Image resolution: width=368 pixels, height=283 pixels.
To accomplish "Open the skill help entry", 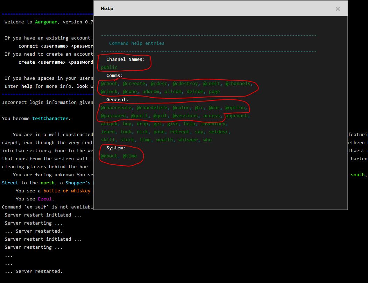I will coord(108,140).
